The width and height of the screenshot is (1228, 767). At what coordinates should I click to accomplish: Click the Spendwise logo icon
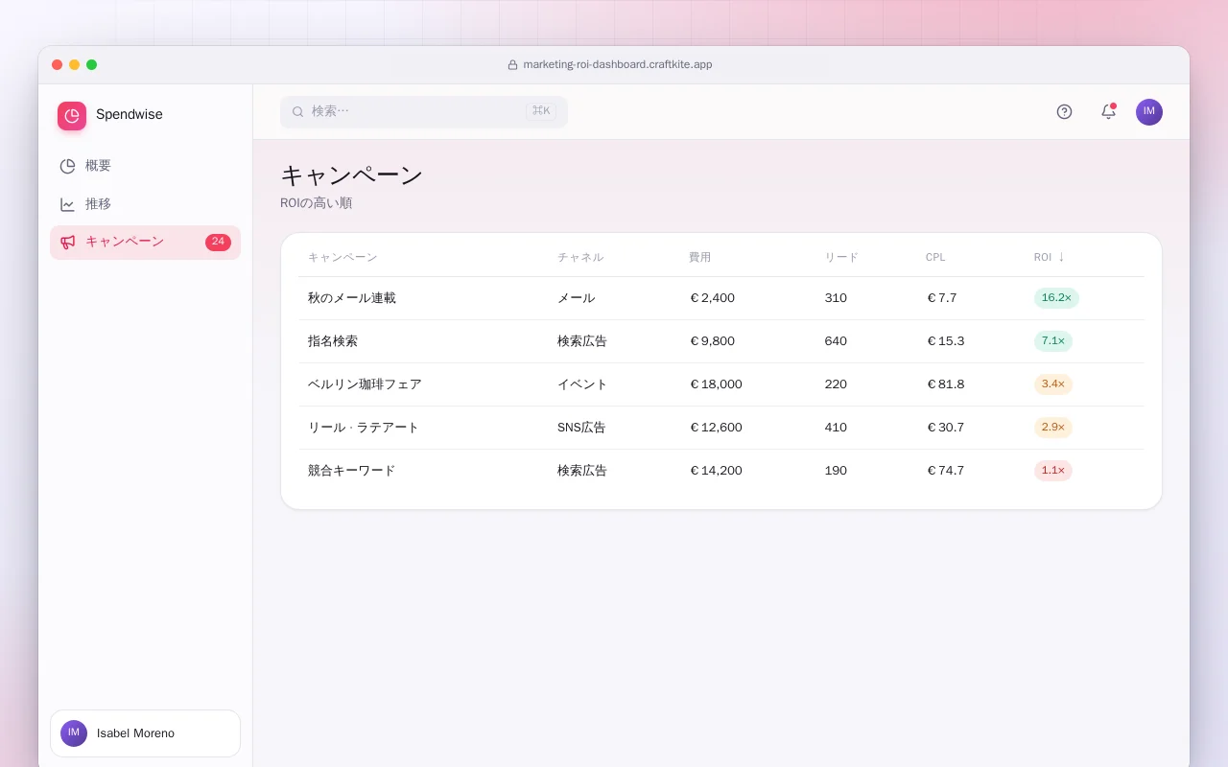(x=72, y=116)
